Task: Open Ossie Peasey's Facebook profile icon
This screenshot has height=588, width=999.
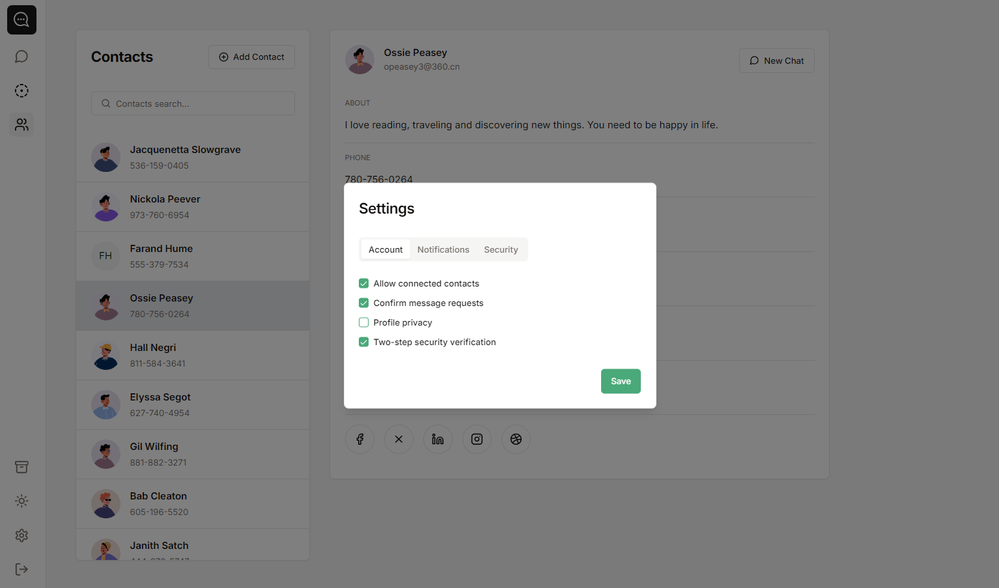Action: [359, 439]
